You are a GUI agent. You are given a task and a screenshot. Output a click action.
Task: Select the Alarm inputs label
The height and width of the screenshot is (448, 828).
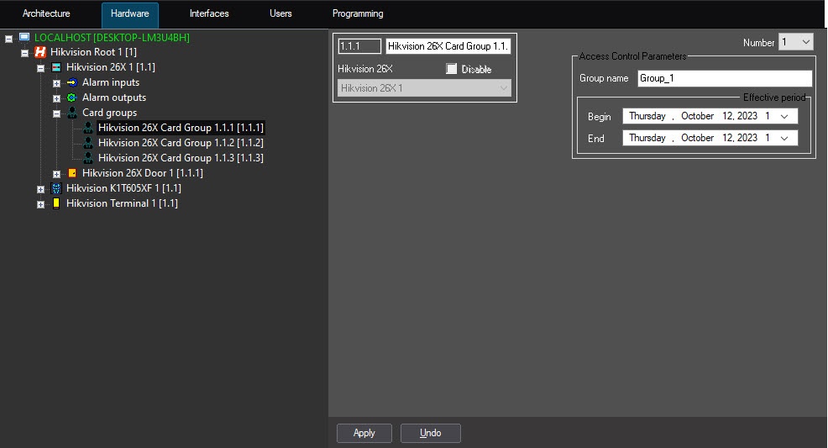click(x=111, y=82)
